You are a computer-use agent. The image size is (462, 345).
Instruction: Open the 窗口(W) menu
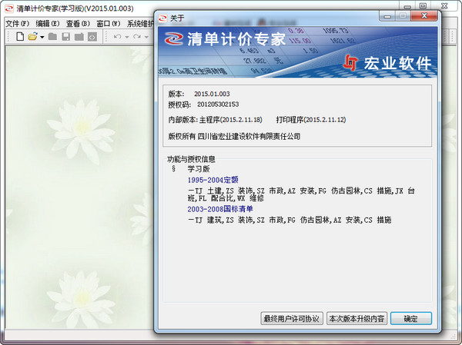109,24
